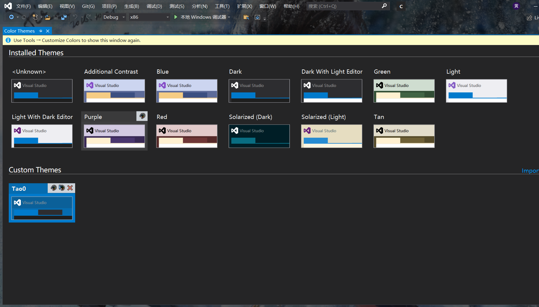This screenshot has height=307, width=539.
Task: Select the Green theme preview
Action: click(404, 91)
